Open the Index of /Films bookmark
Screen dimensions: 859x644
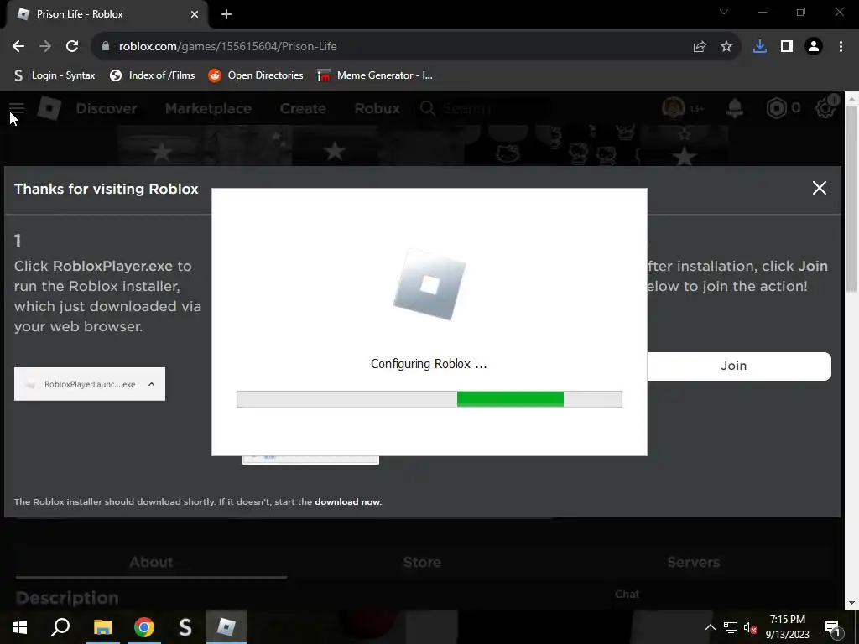(x=153, y=75)
